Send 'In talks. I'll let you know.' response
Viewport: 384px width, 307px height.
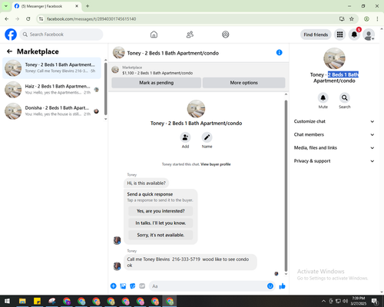(x=161, y=223)
